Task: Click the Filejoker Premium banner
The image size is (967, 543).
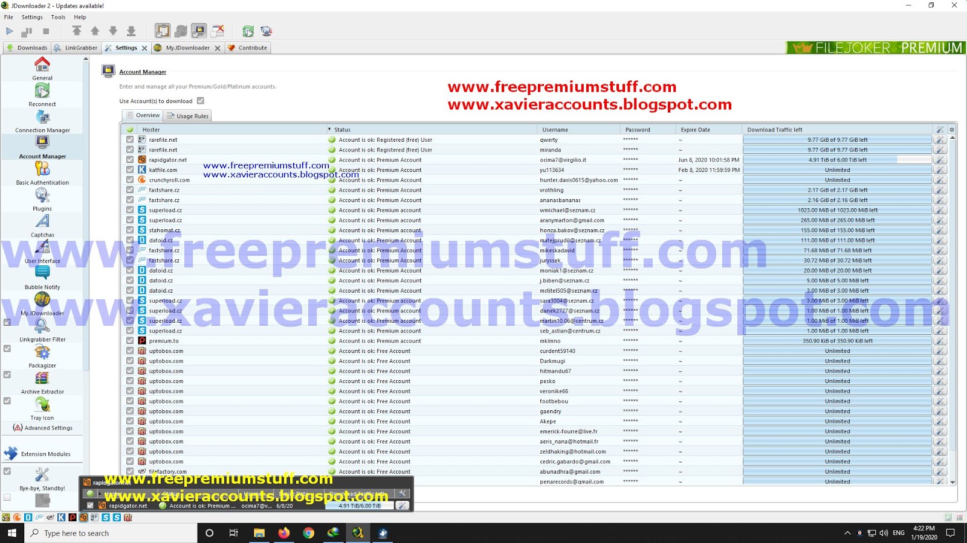Action: tap(876, 48)
